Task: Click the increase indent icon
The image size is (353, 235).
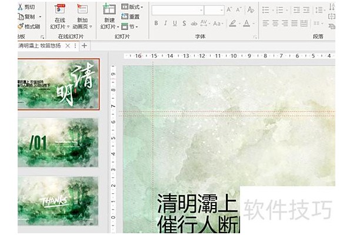Action: (x=306, y=10)
